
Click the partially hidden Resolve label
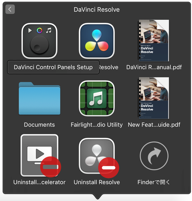pos(109,67)
